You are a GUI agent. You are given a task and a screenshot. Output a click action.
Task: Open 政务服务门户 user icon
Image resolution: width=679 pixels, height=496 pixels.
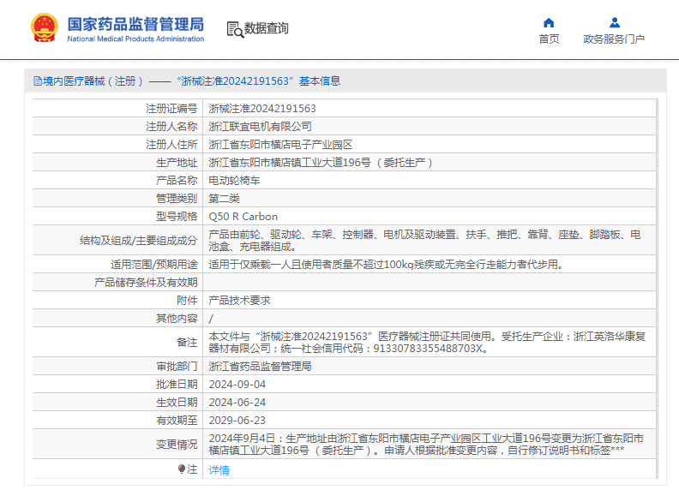point(615,22)
